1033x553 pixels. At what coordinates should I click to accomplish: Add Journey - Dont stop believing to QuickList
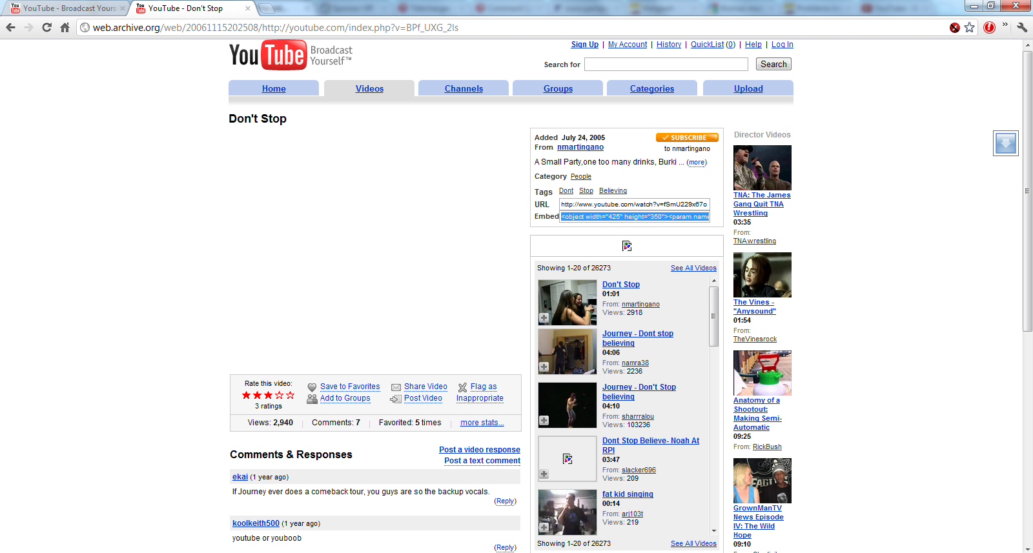click(544, 367)
